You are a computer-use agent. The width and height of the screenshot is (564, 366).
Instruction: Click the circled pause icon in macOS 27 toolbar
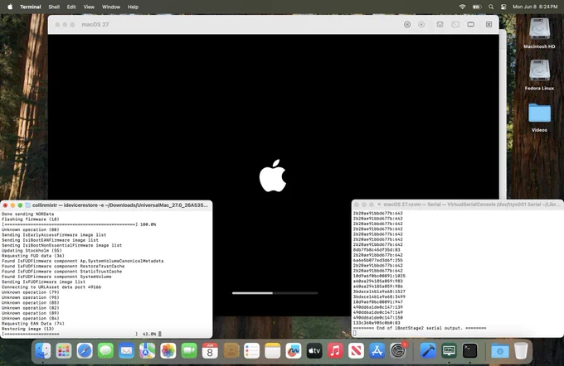[407, 24]
